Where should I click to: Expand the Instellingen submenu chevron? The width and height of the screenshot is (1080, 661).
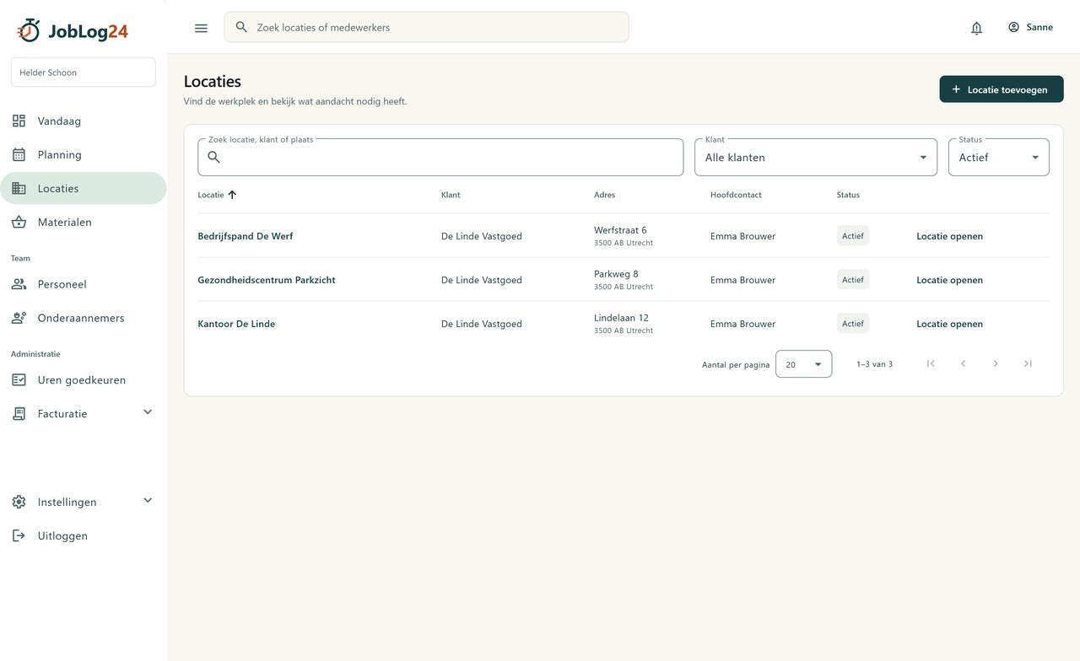(148, 501)
